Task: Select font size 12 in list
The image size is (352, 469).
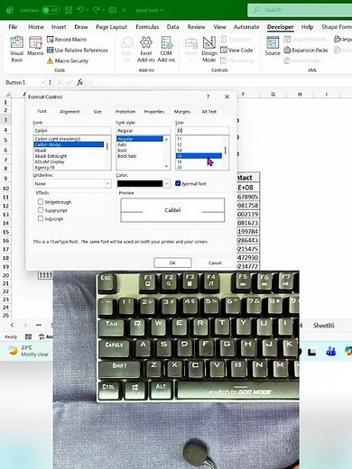Action: point(199,144)
